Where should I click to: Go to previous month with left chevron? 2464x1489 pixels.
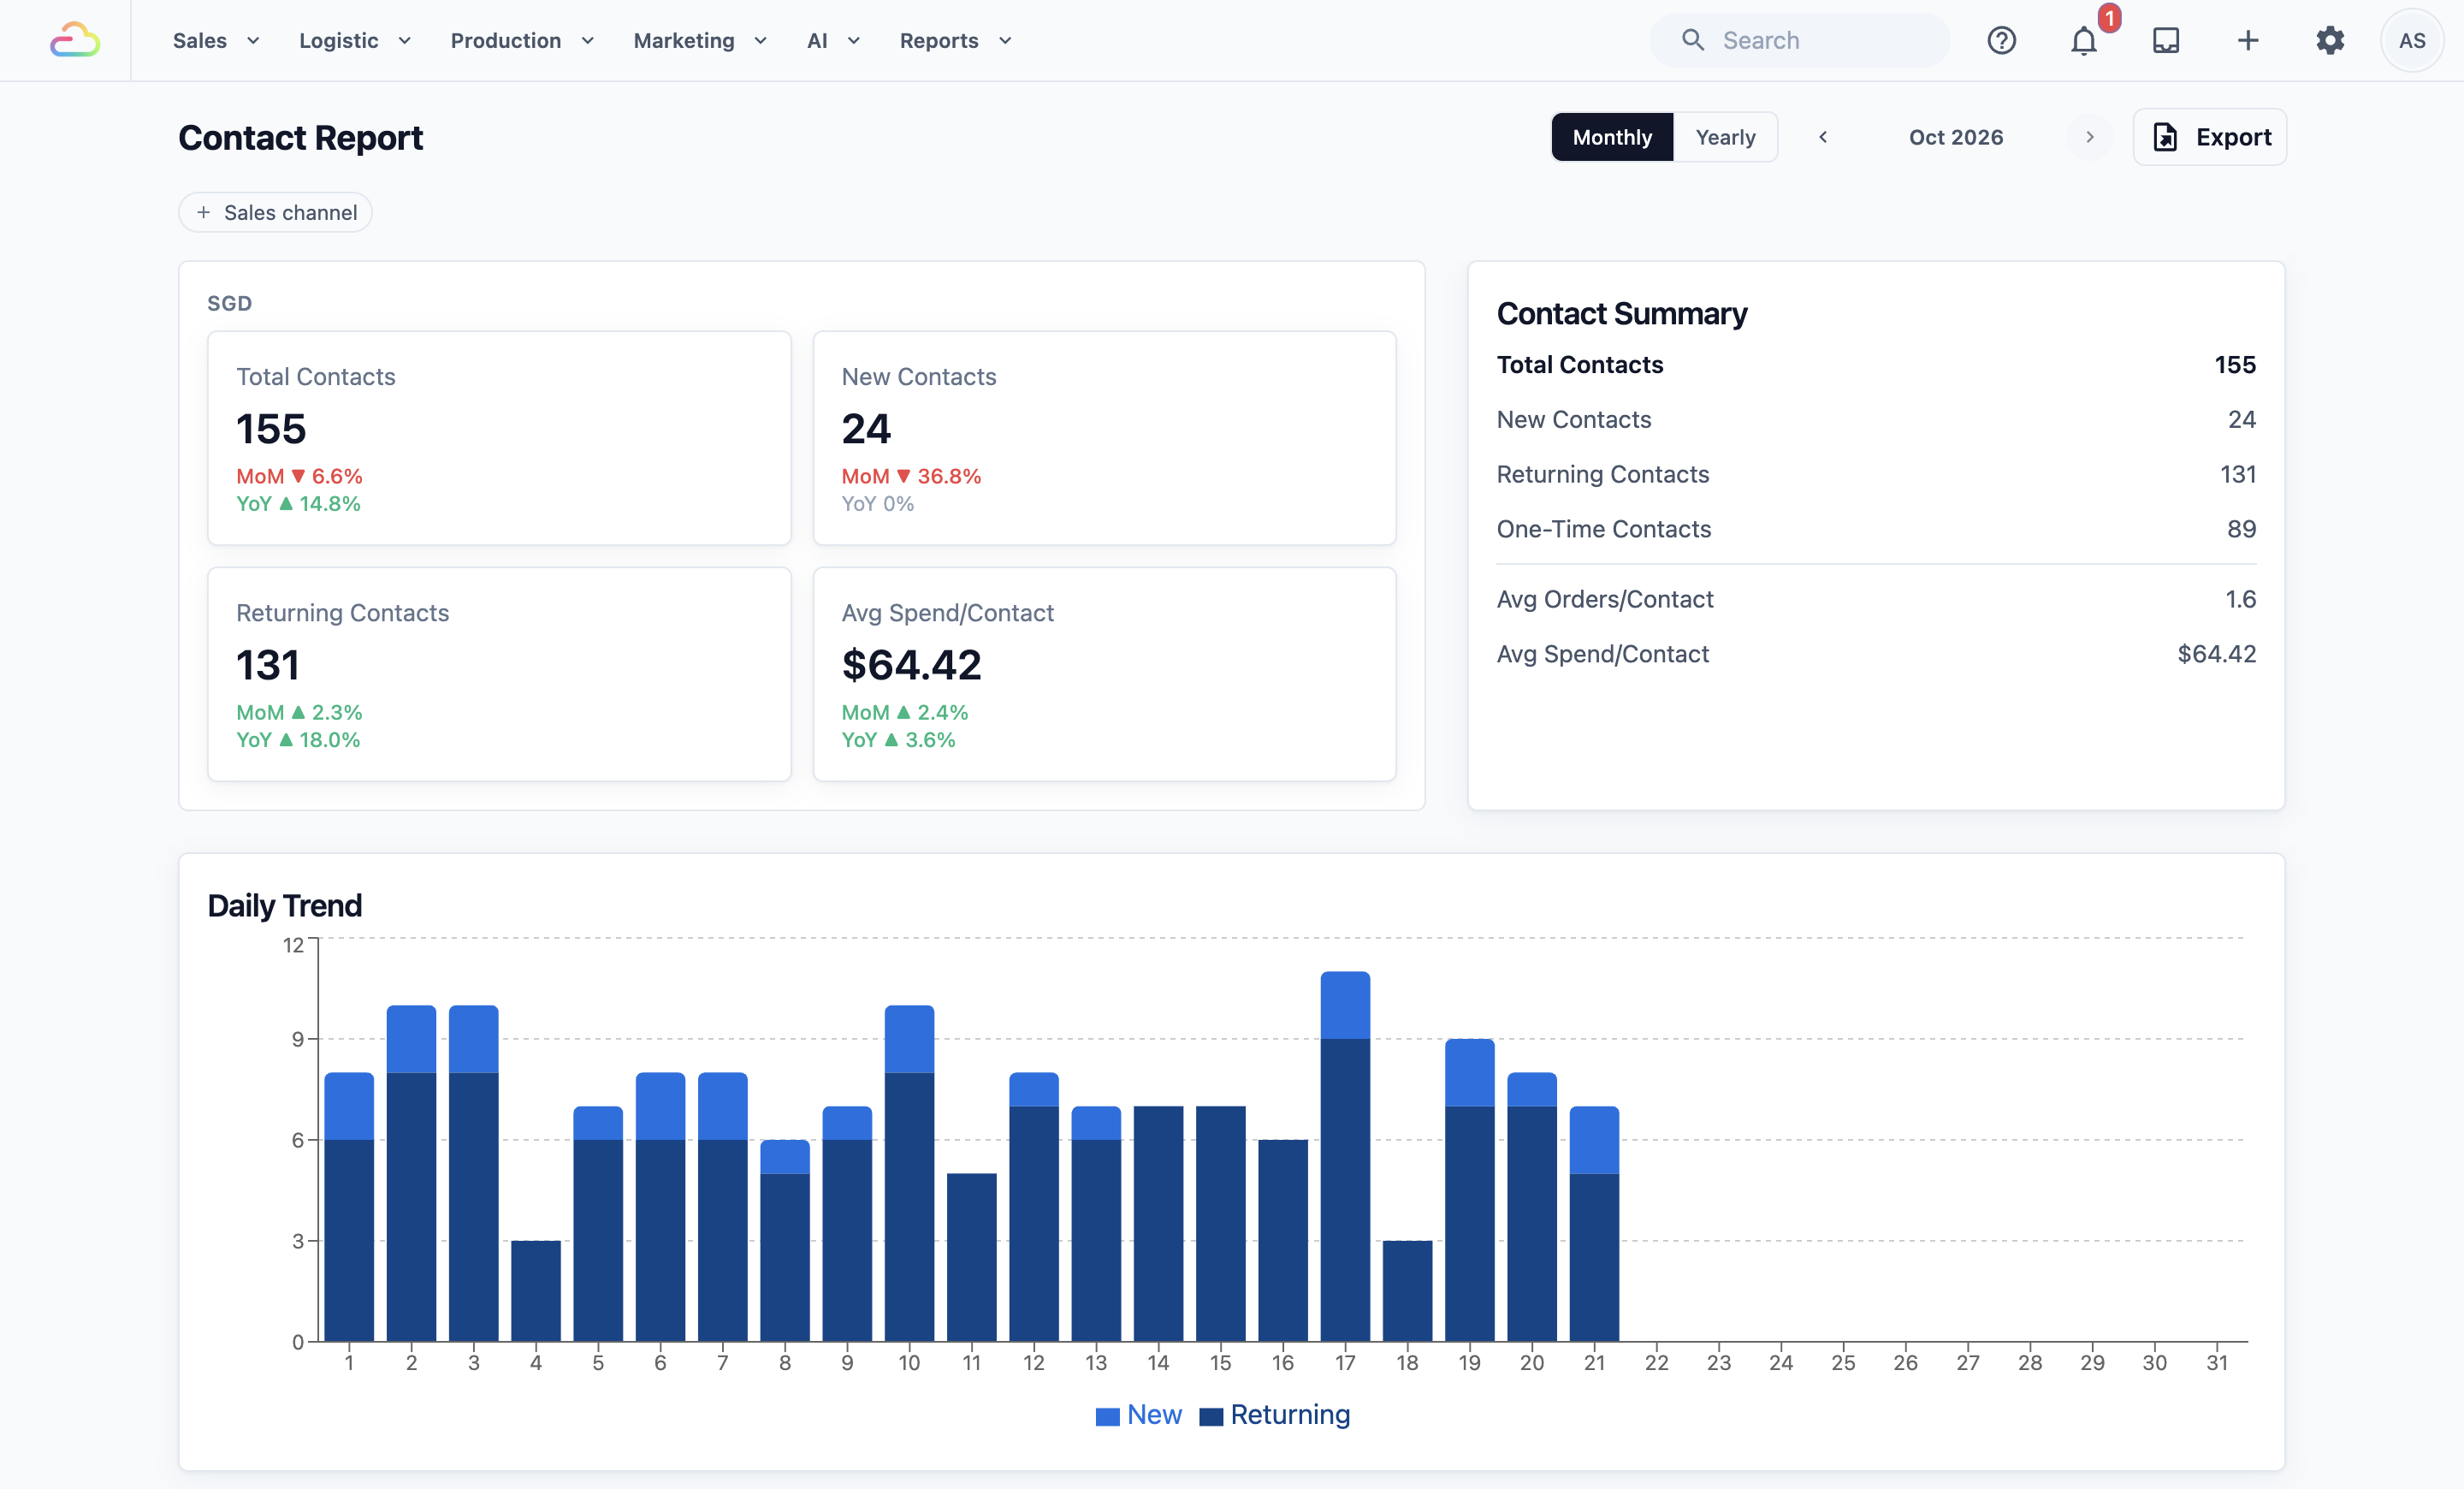(x=1823, y=137)
